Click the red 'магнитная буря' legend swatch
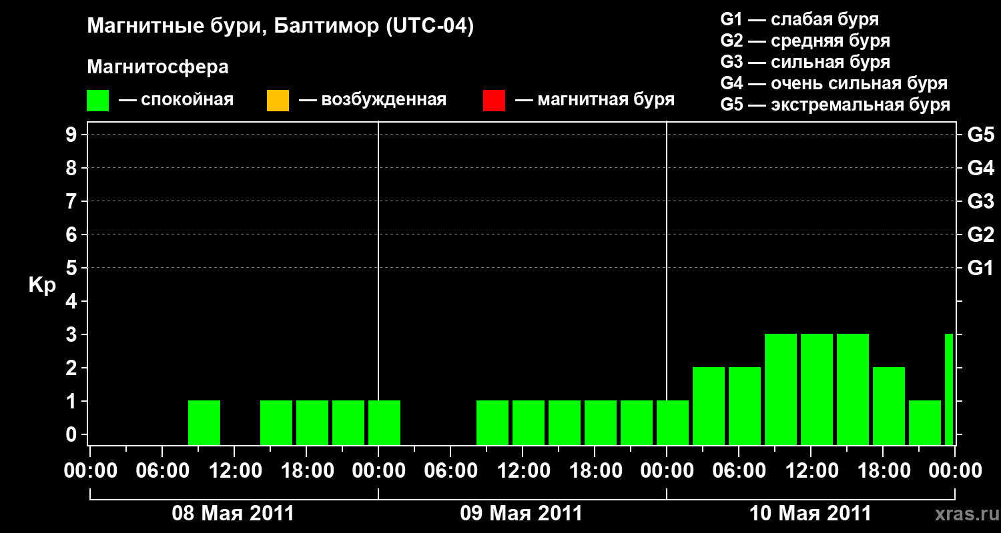Viewport: 1001px width, 533px height. coord(494,101)
